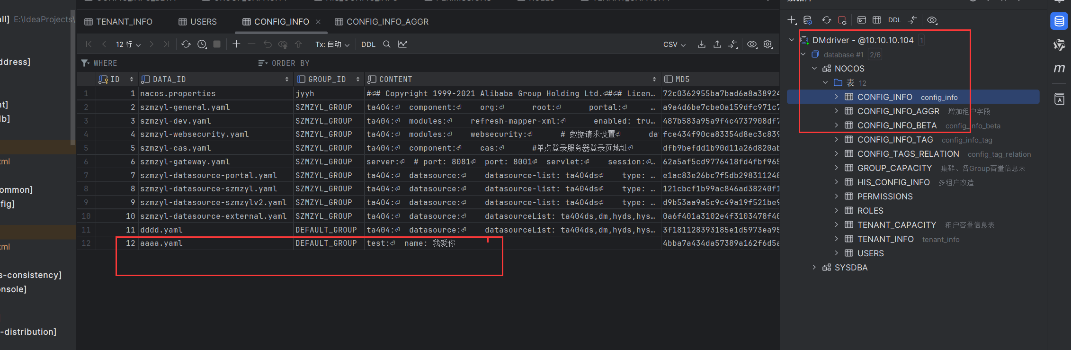Toggle the eye view options in grid toolbar
1071x350 pixels.
coord(752,44)
